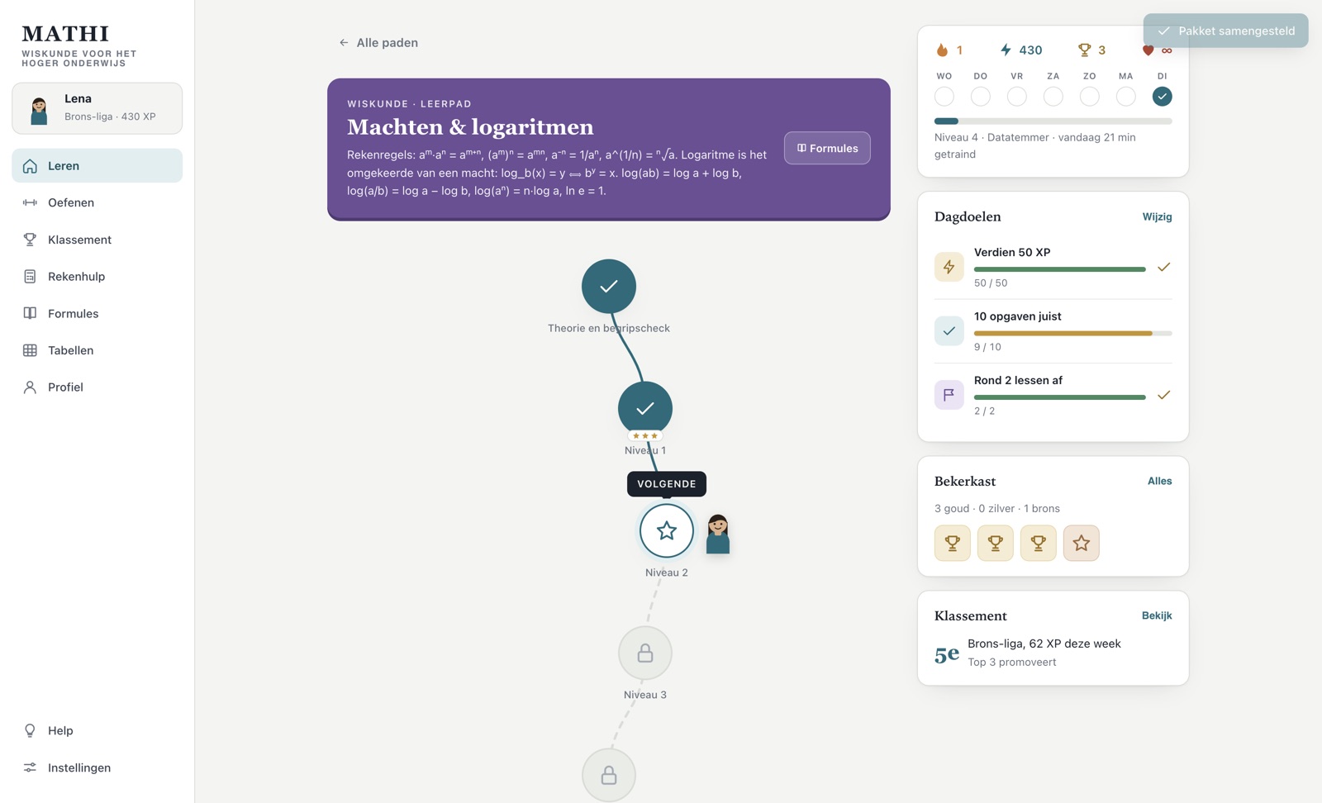Select the ZO day circle

tap(1090, 97)
